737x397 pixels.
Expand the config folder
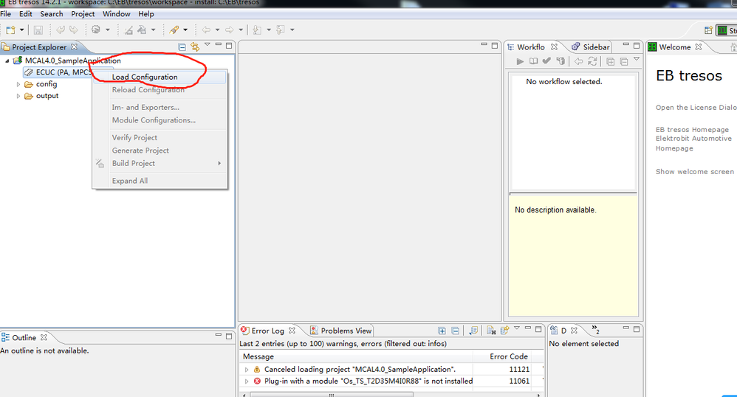coord(18,85)
